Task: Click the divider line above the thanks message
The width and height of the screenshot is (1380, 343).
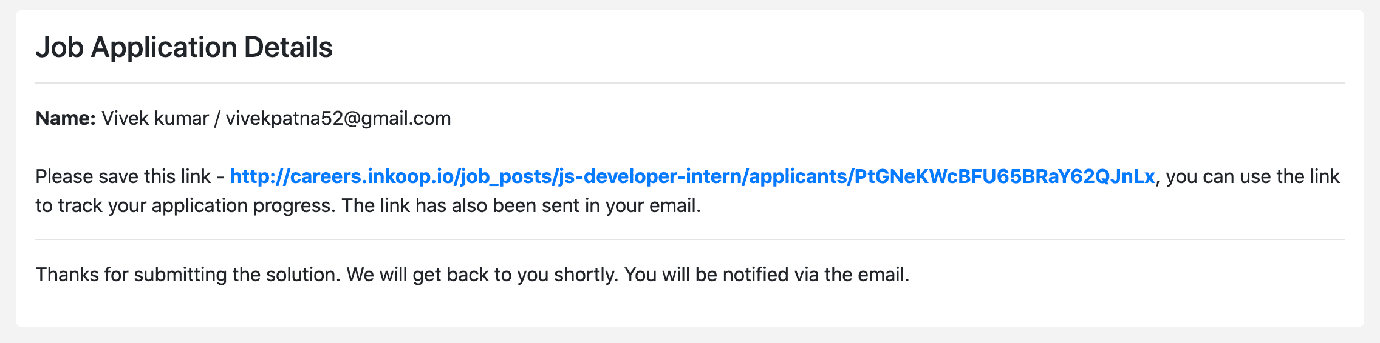Action: coord(690,239)
